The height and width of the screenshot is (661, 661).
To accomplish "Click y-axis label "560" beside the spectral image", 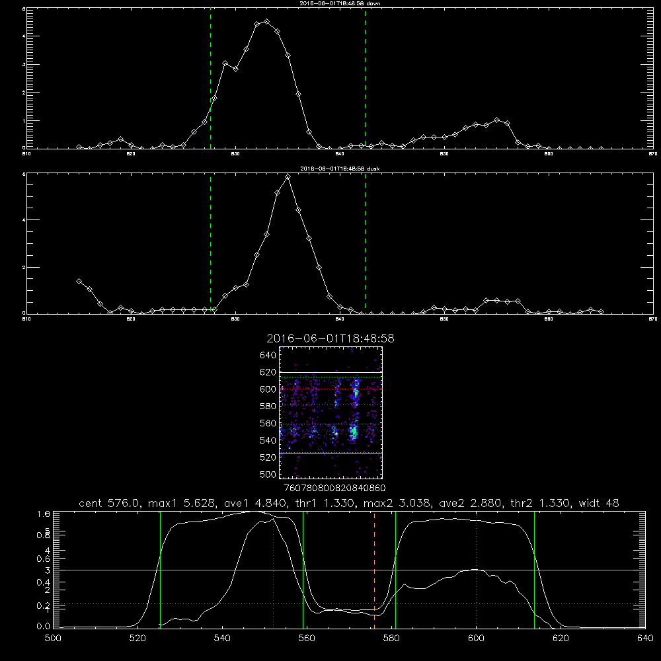I will pos(268,423).
